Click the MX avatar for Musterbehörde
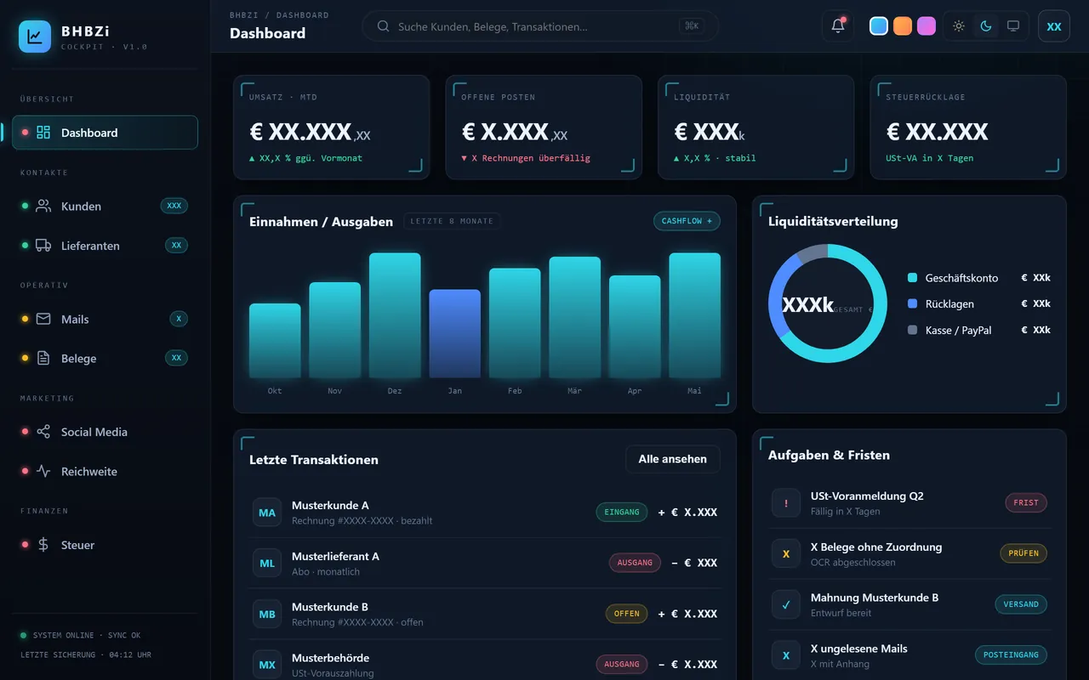Screen dimensions: 1089x680 267,665
